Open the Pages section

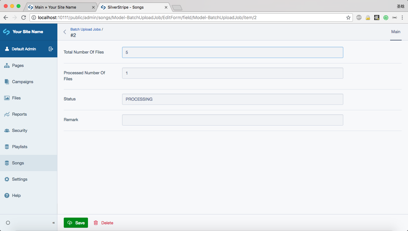29,66
